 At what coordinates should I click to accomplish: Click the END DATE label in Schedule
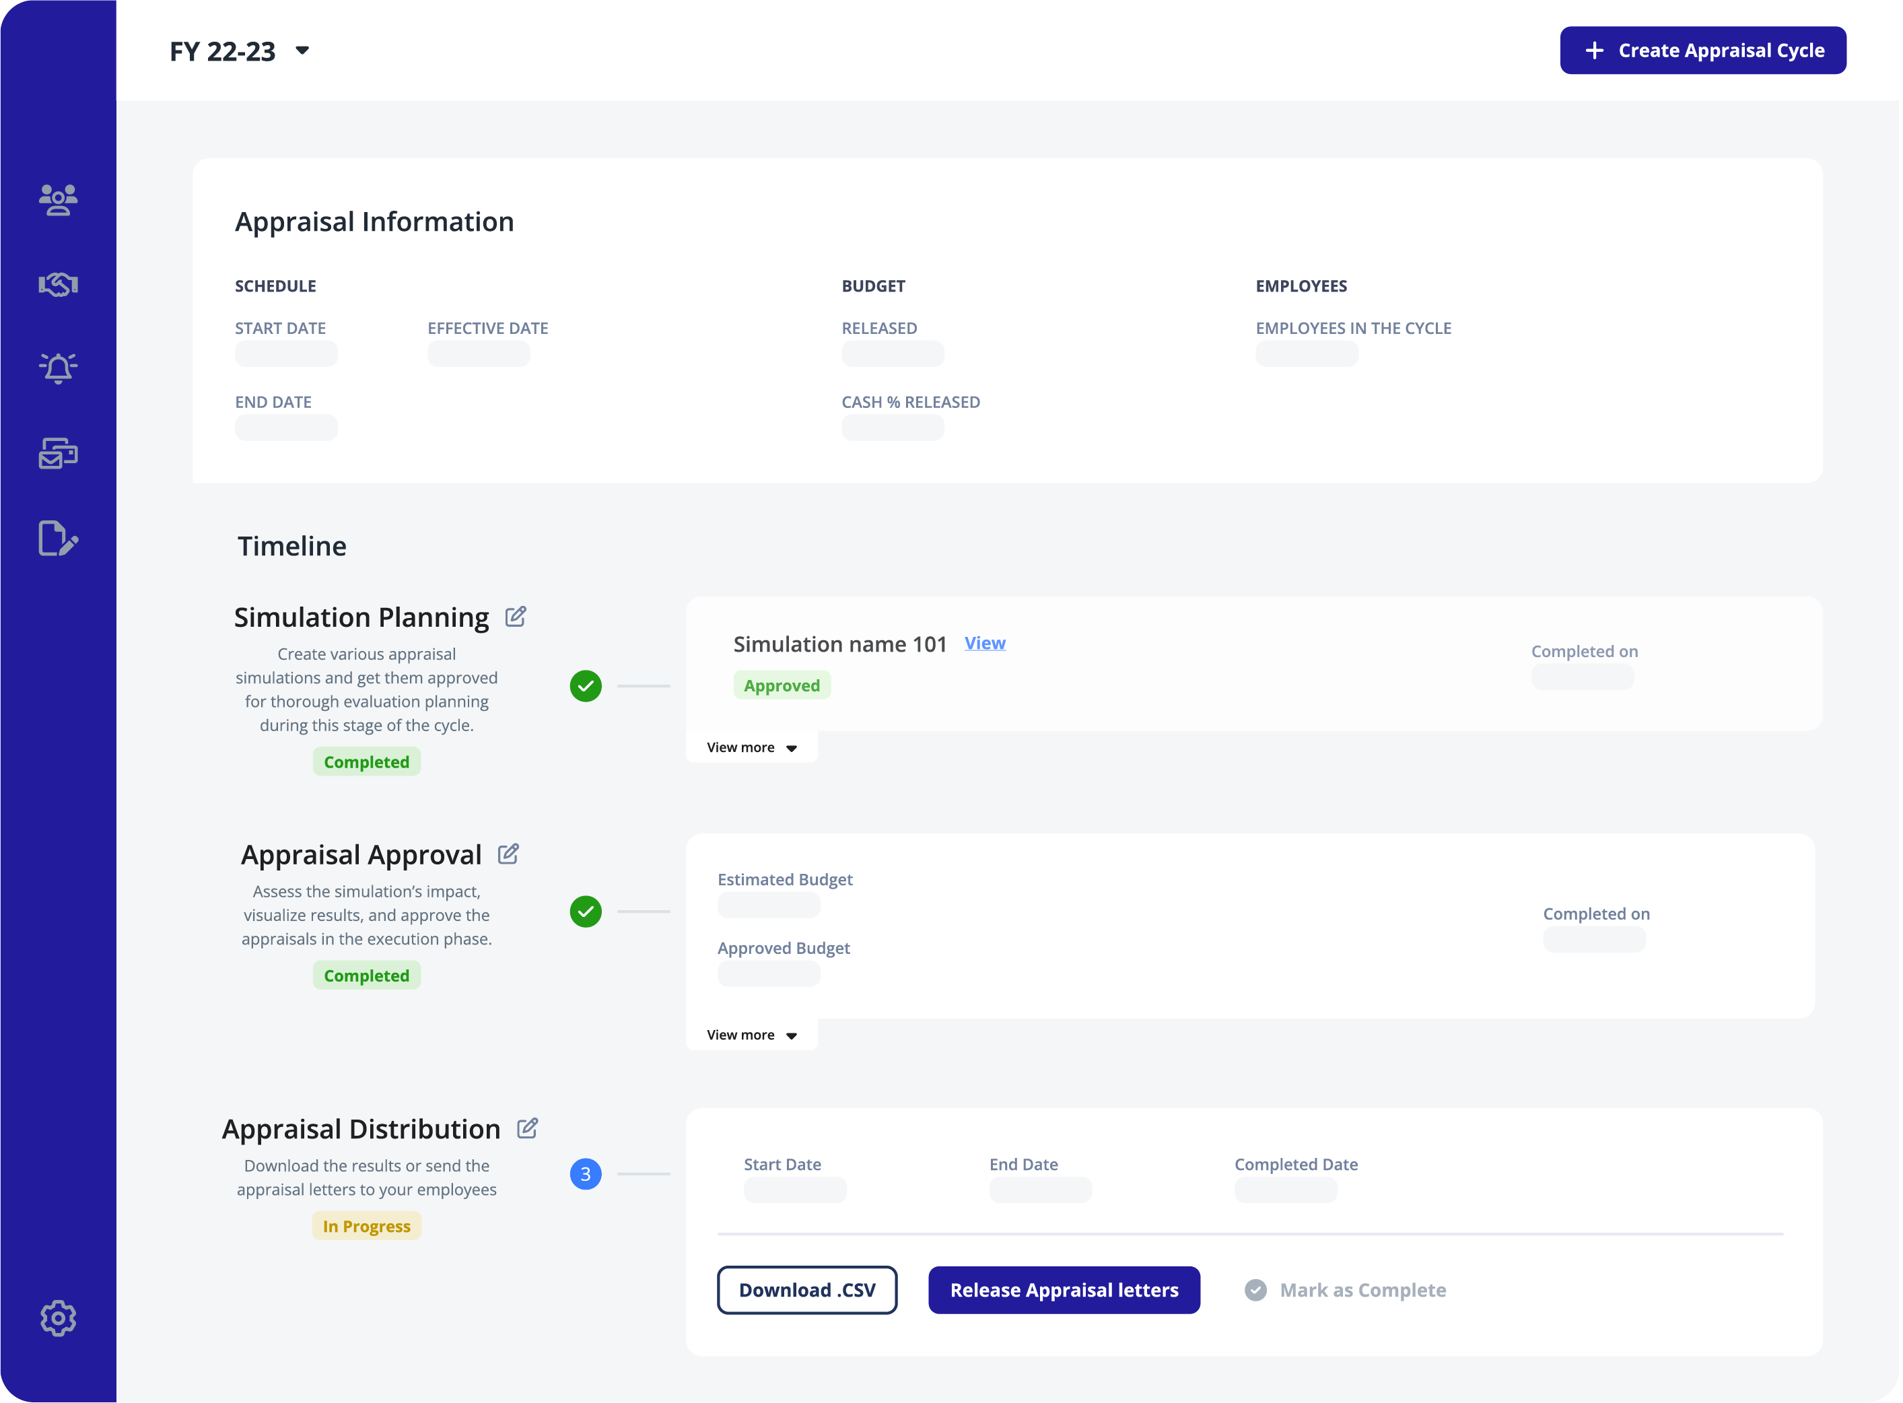coord(273,402)
